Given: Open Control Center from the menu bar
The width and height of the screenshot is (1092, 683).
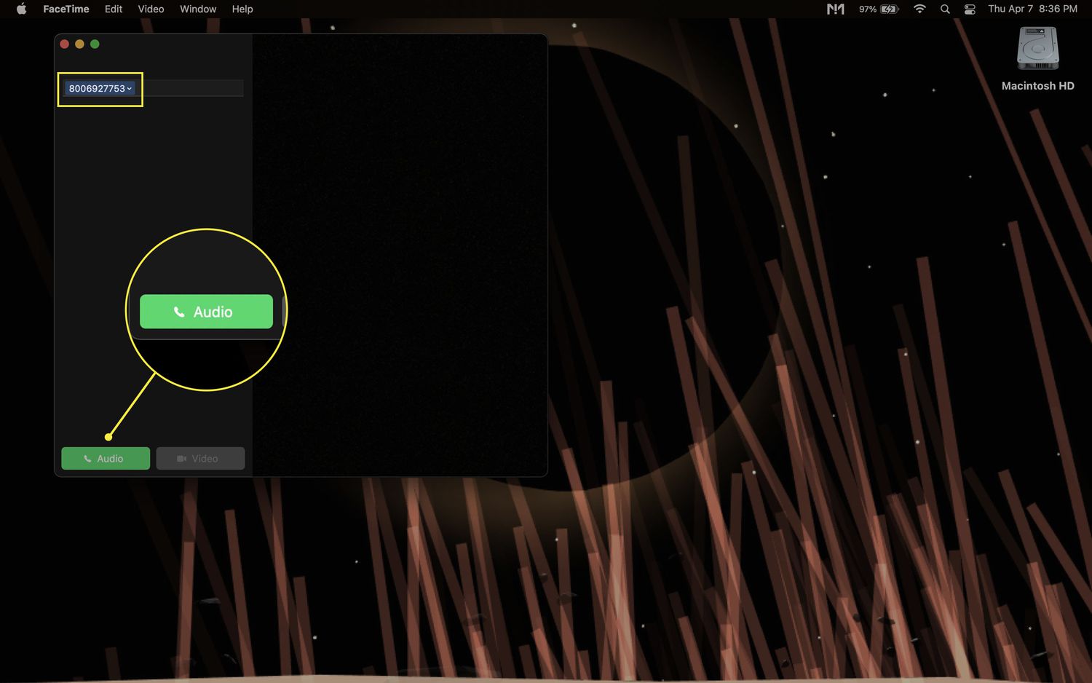Looking at the screenshot, I should point(970,9).
